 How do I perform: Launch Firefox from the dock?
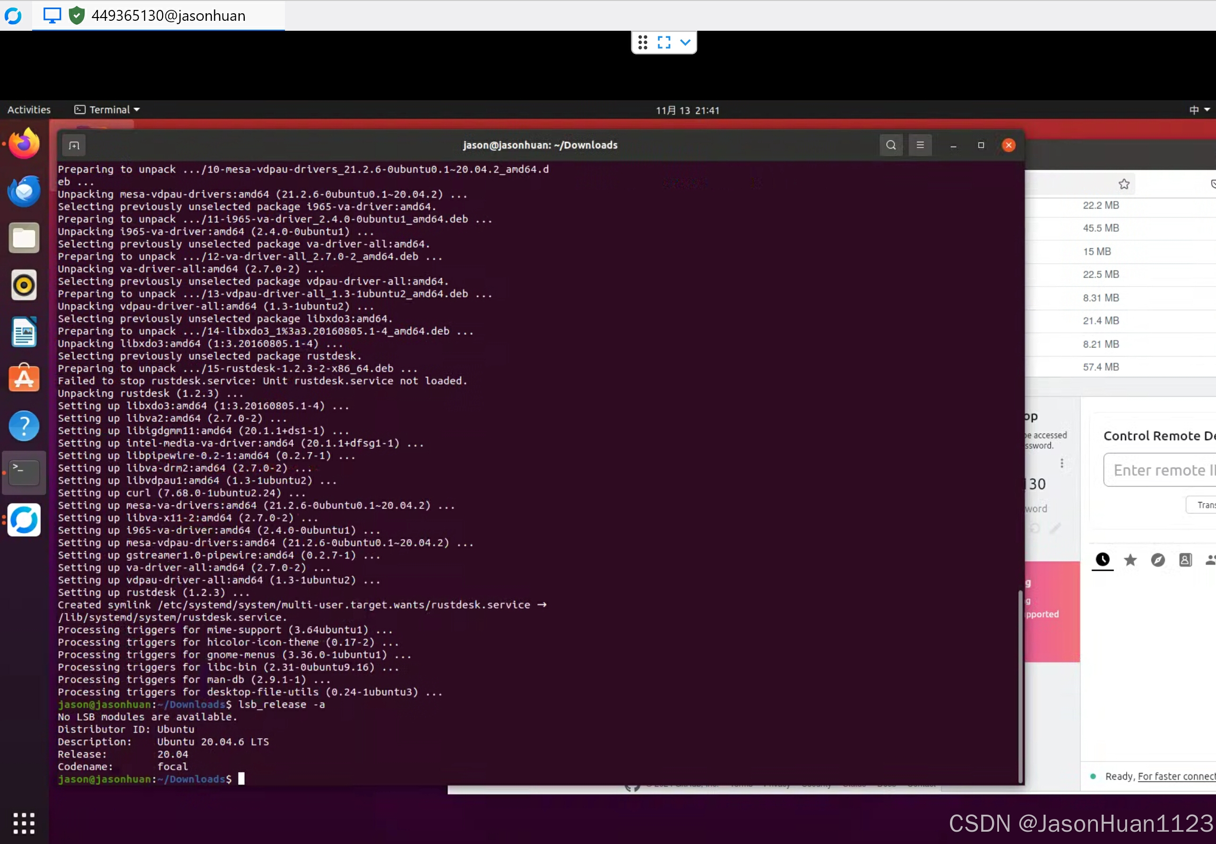click(24, 143)
